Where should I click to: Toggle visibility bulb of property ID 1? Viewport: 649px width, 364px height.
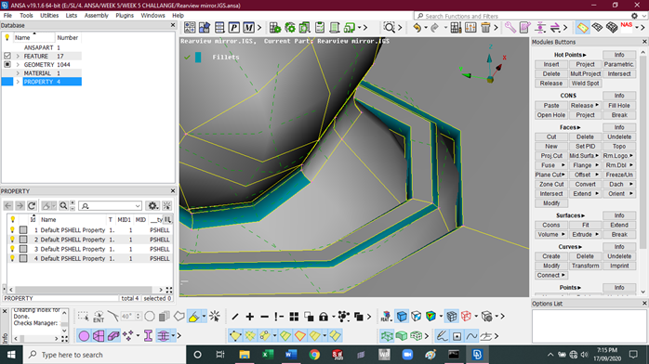(12, 229)
